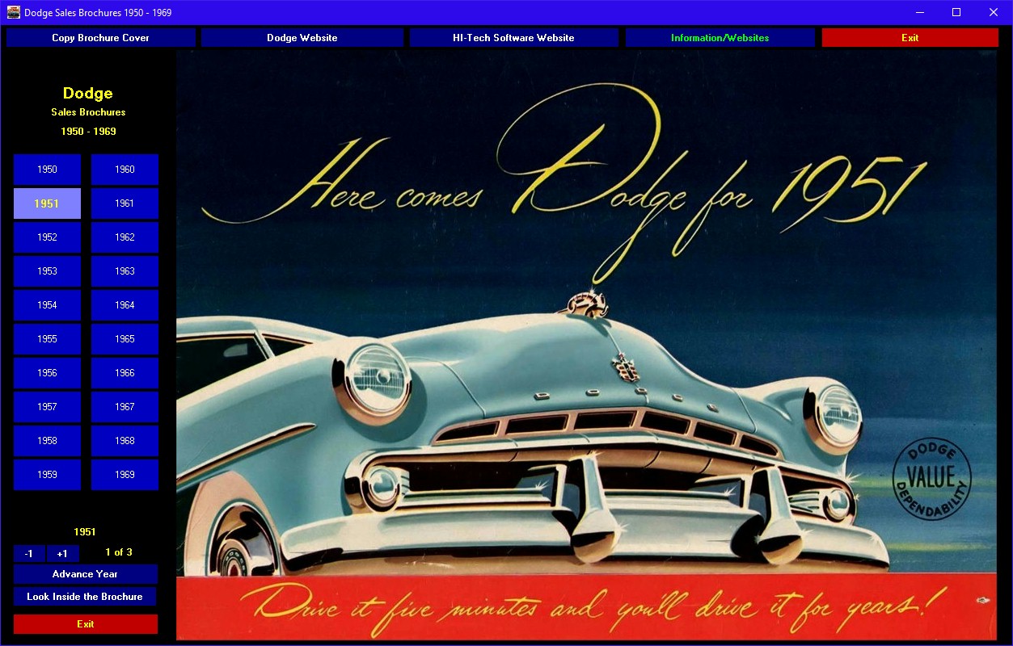1013x646 pixels.
Task: Click Look Inside the Brochure
Action: (85, 597)
